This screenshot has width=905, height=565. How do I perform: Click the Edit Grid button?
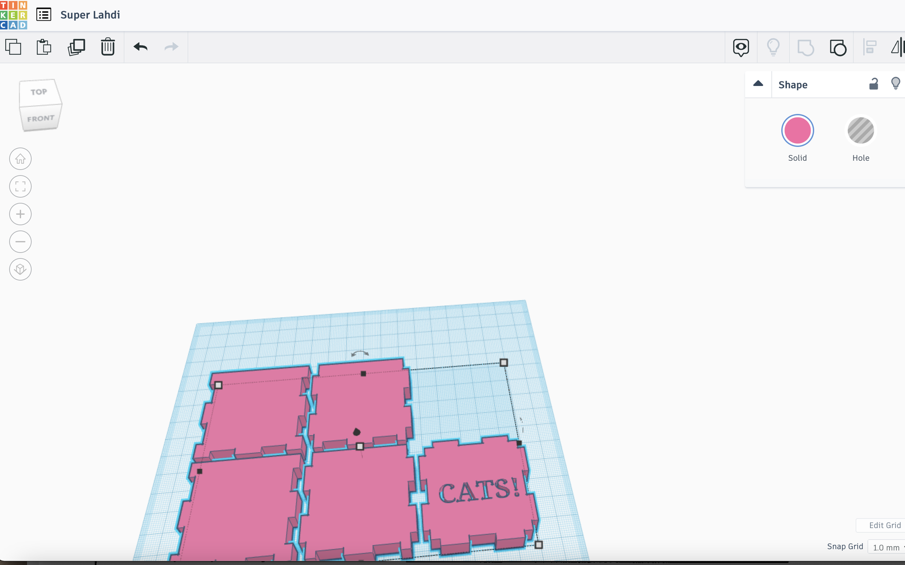[x=884, y=525]
